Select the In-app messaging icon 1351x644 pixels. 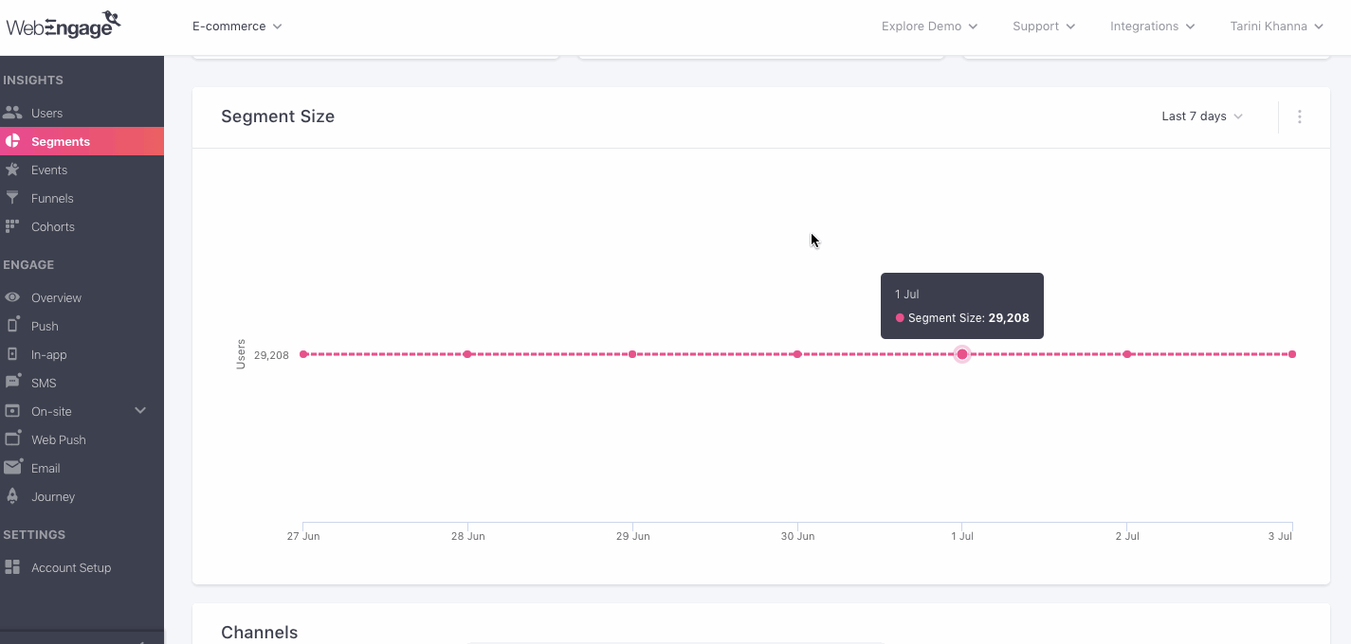48,354
